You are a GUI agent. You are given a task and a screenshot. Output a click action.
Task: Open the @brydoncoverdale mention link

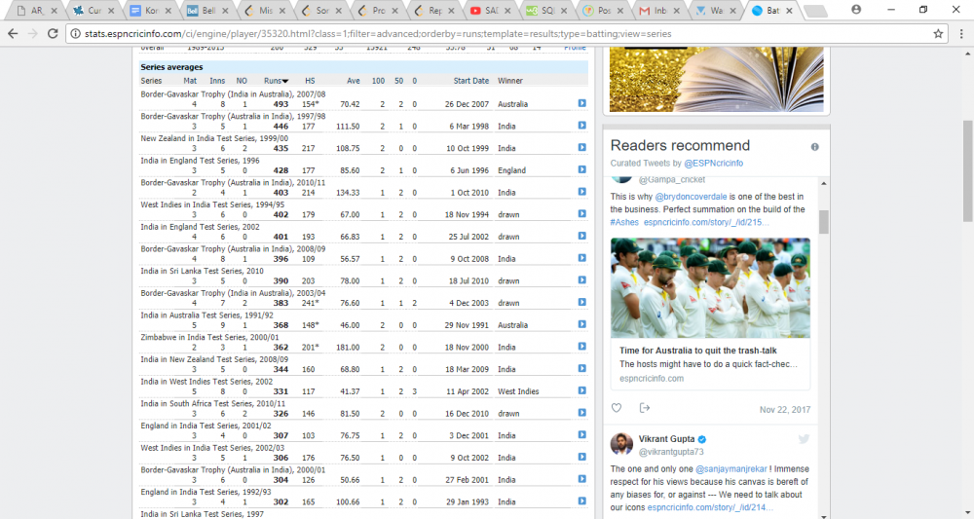tap(691, 197)
